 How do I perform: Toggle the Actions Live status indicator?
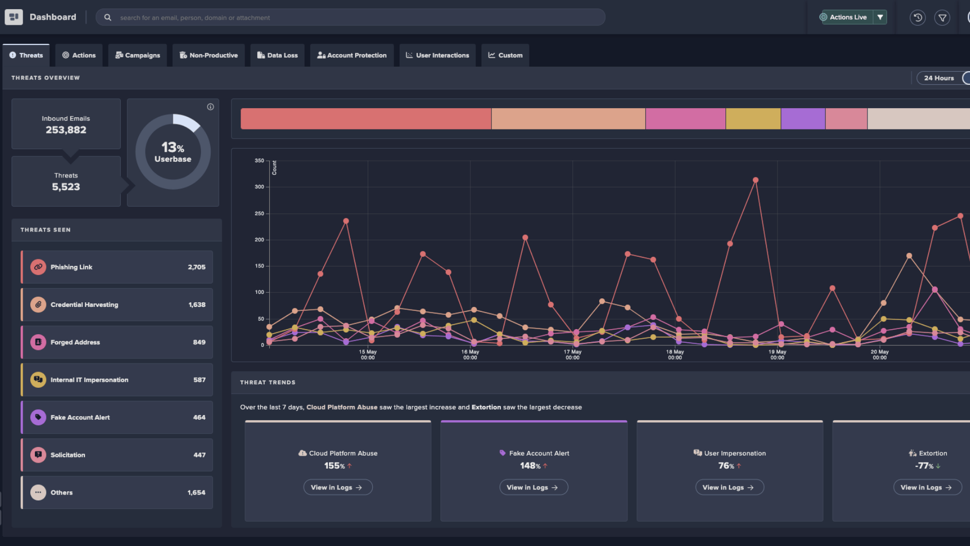pos(823,17)
